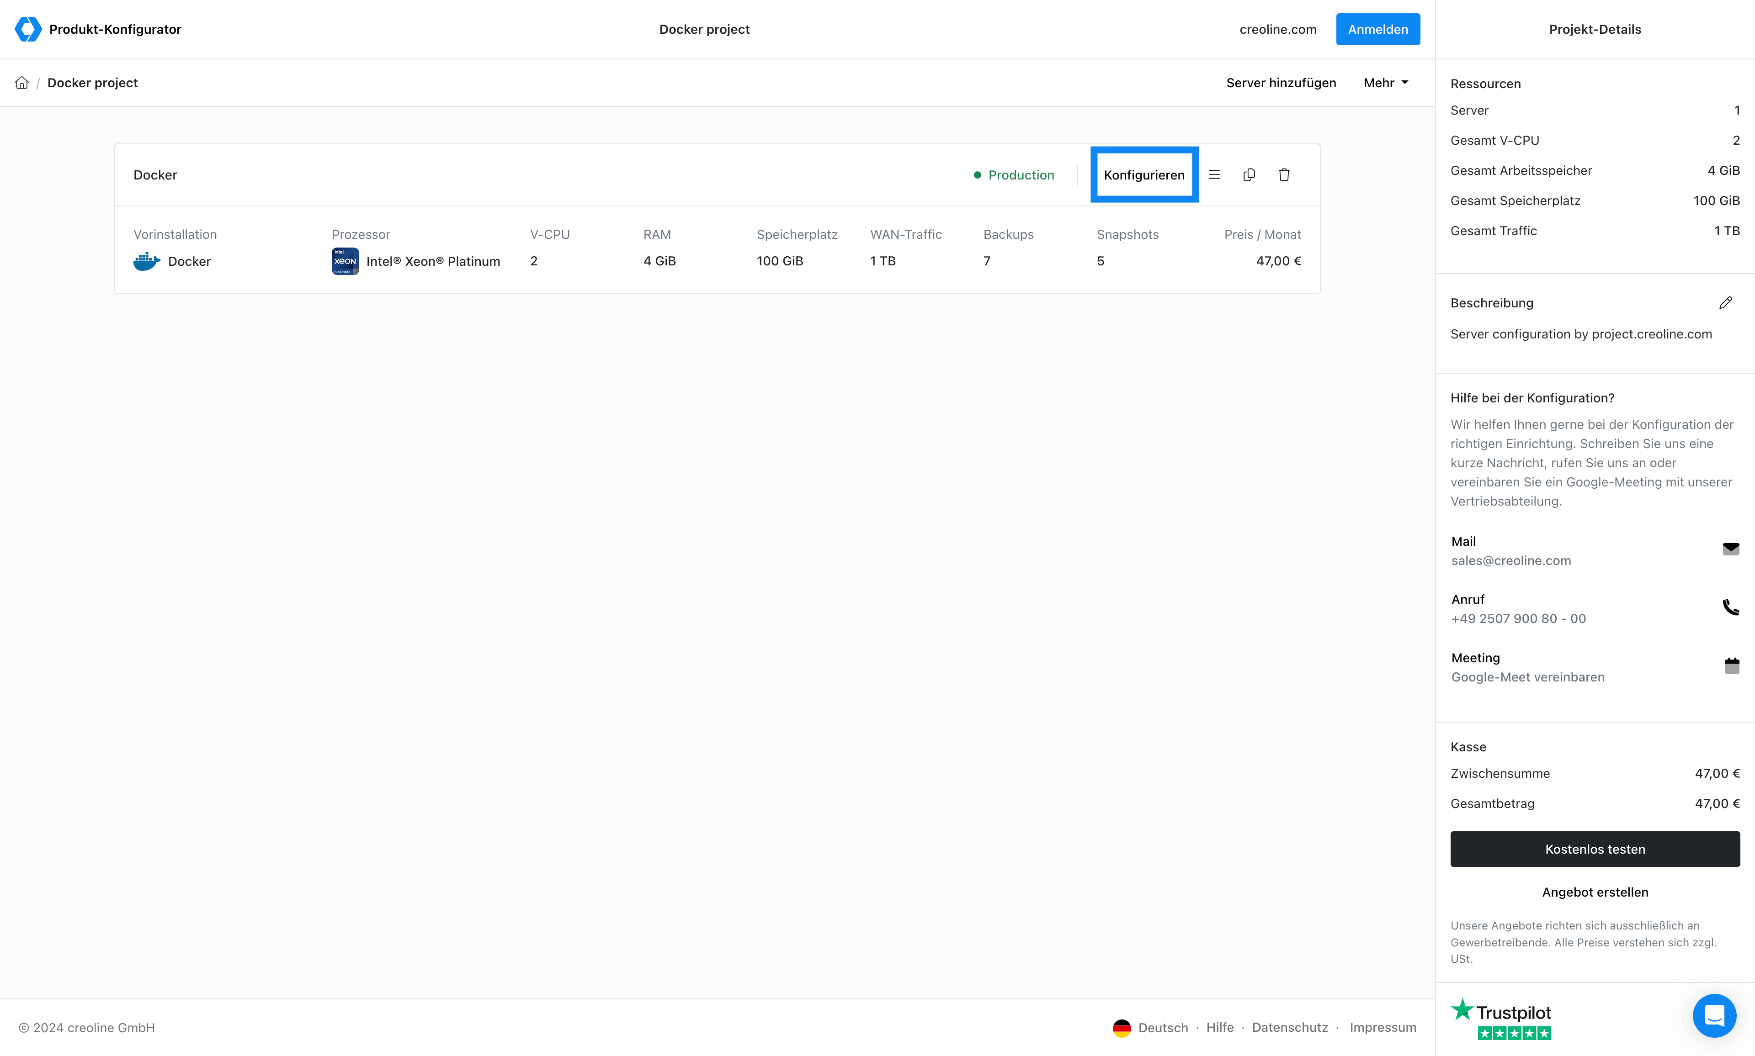
Task: Click the Anruf phone icon
Action: (1732, 607)
